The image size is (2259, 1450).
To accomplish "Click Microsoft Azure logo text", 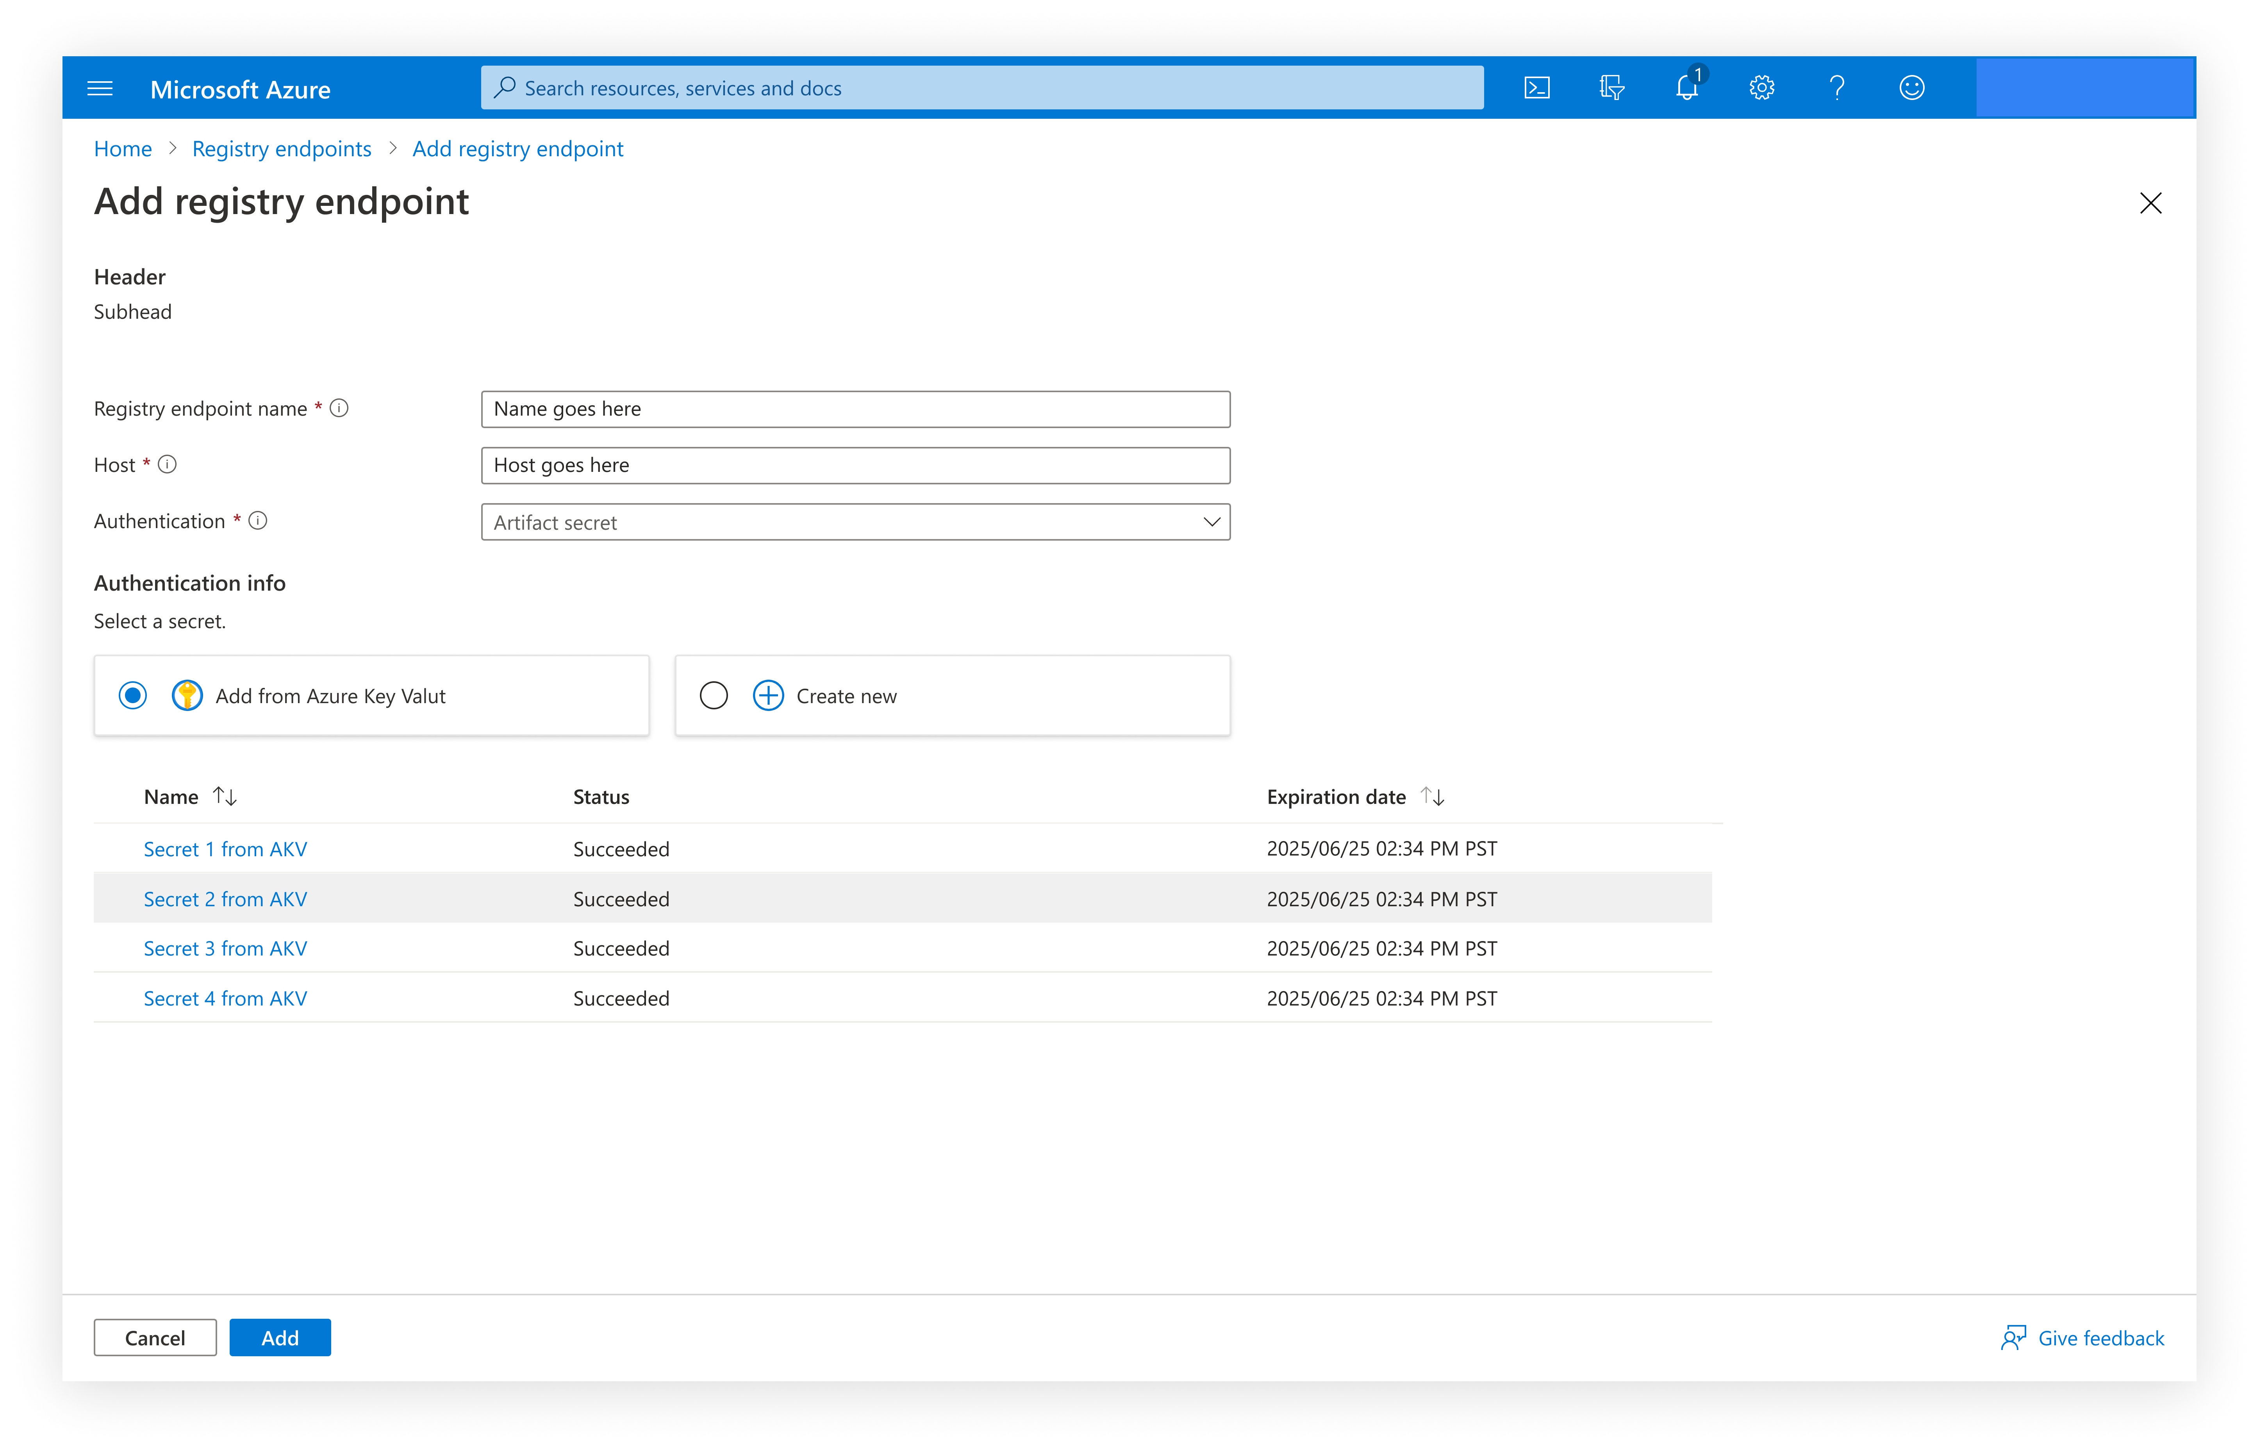I will 240,89.
